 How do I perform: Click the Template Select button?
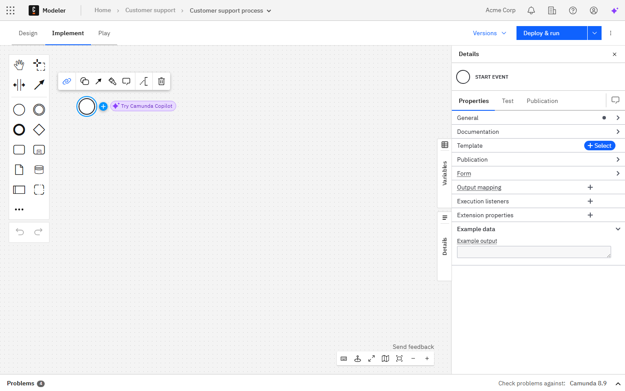599,146
